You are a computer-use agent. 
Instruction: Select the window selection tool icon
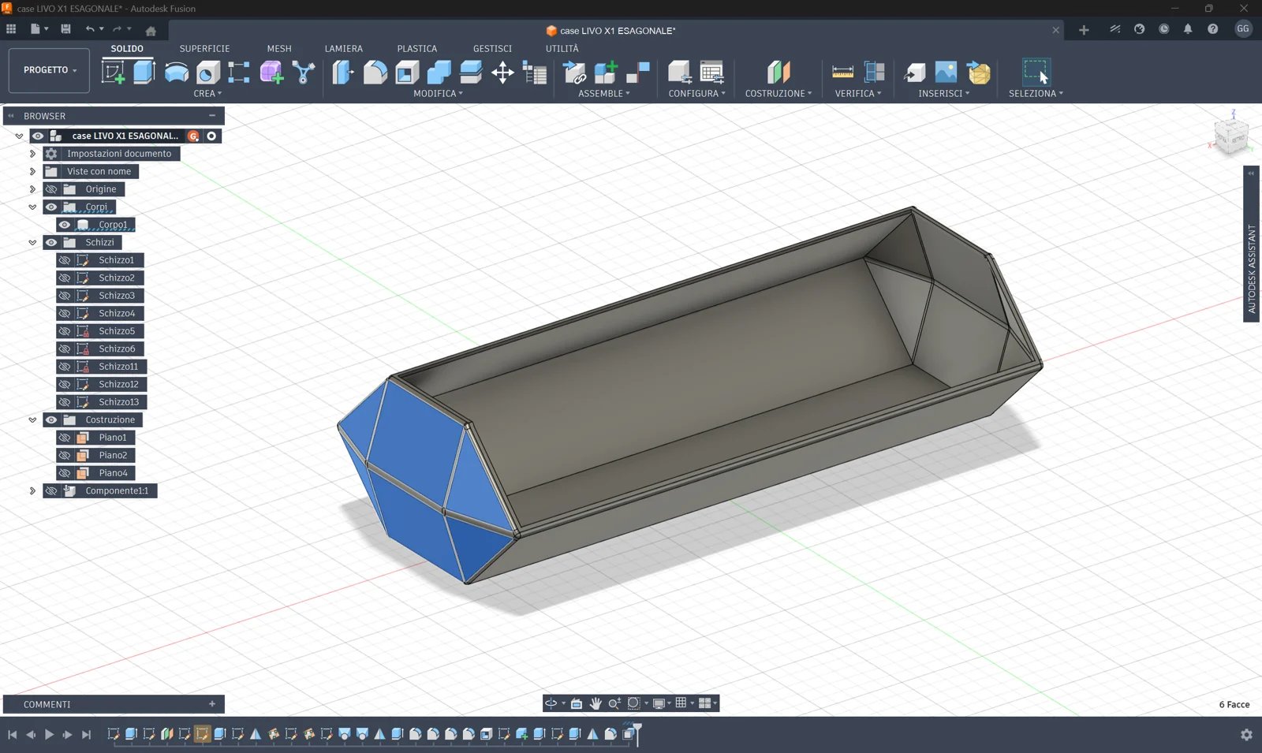coord(1036,72)
